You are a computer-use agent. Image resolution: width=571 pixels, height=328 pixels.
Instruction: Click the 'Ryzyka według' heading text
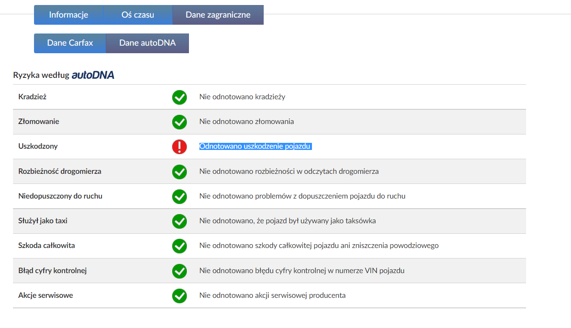(x=41, y=75)
